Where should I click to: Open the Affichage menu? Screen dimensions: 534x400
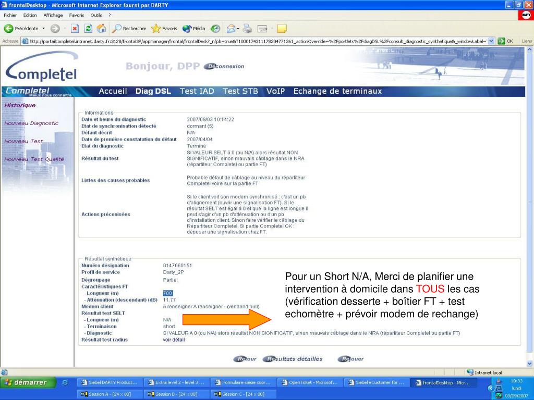click(53, 15)
